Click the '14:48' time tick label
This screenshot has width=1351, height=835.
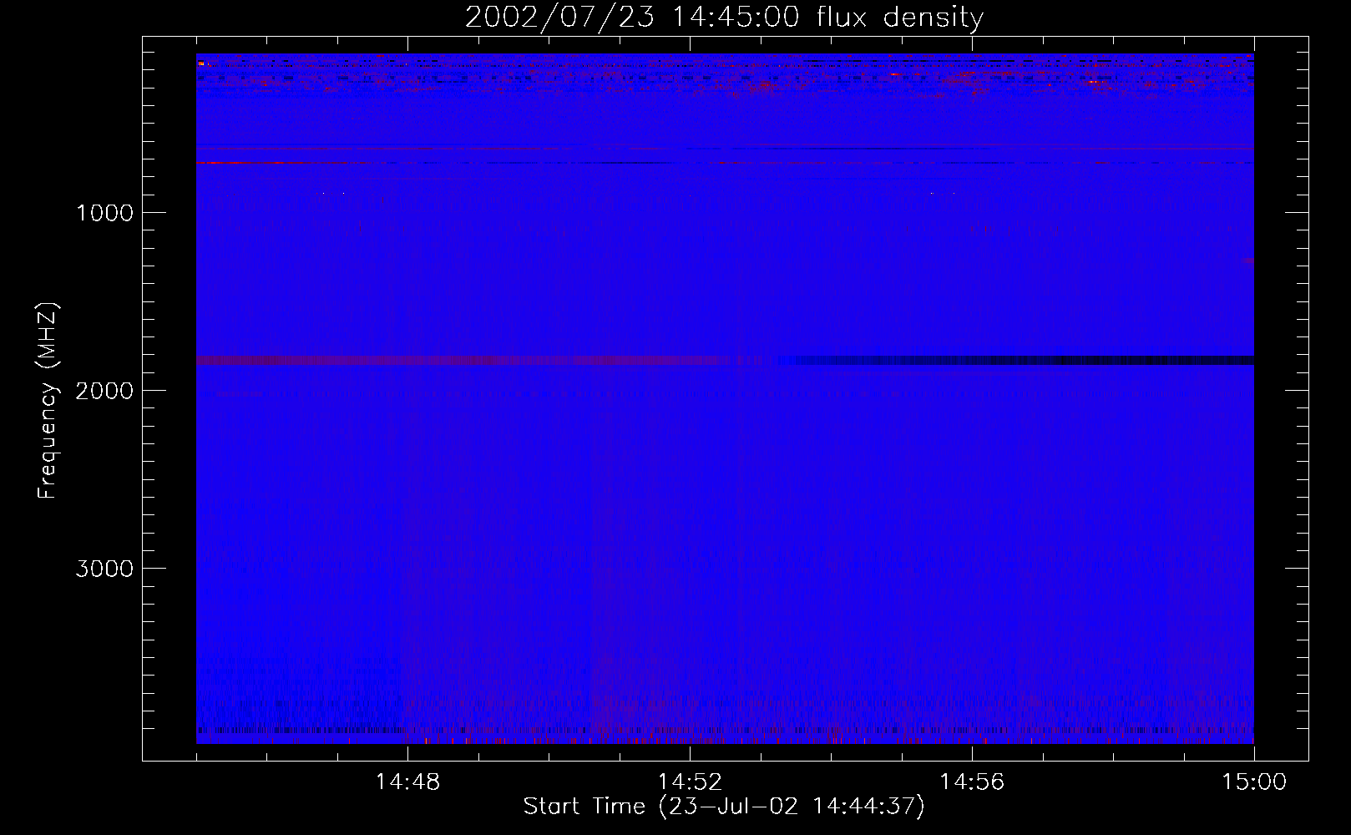[407, 782]
